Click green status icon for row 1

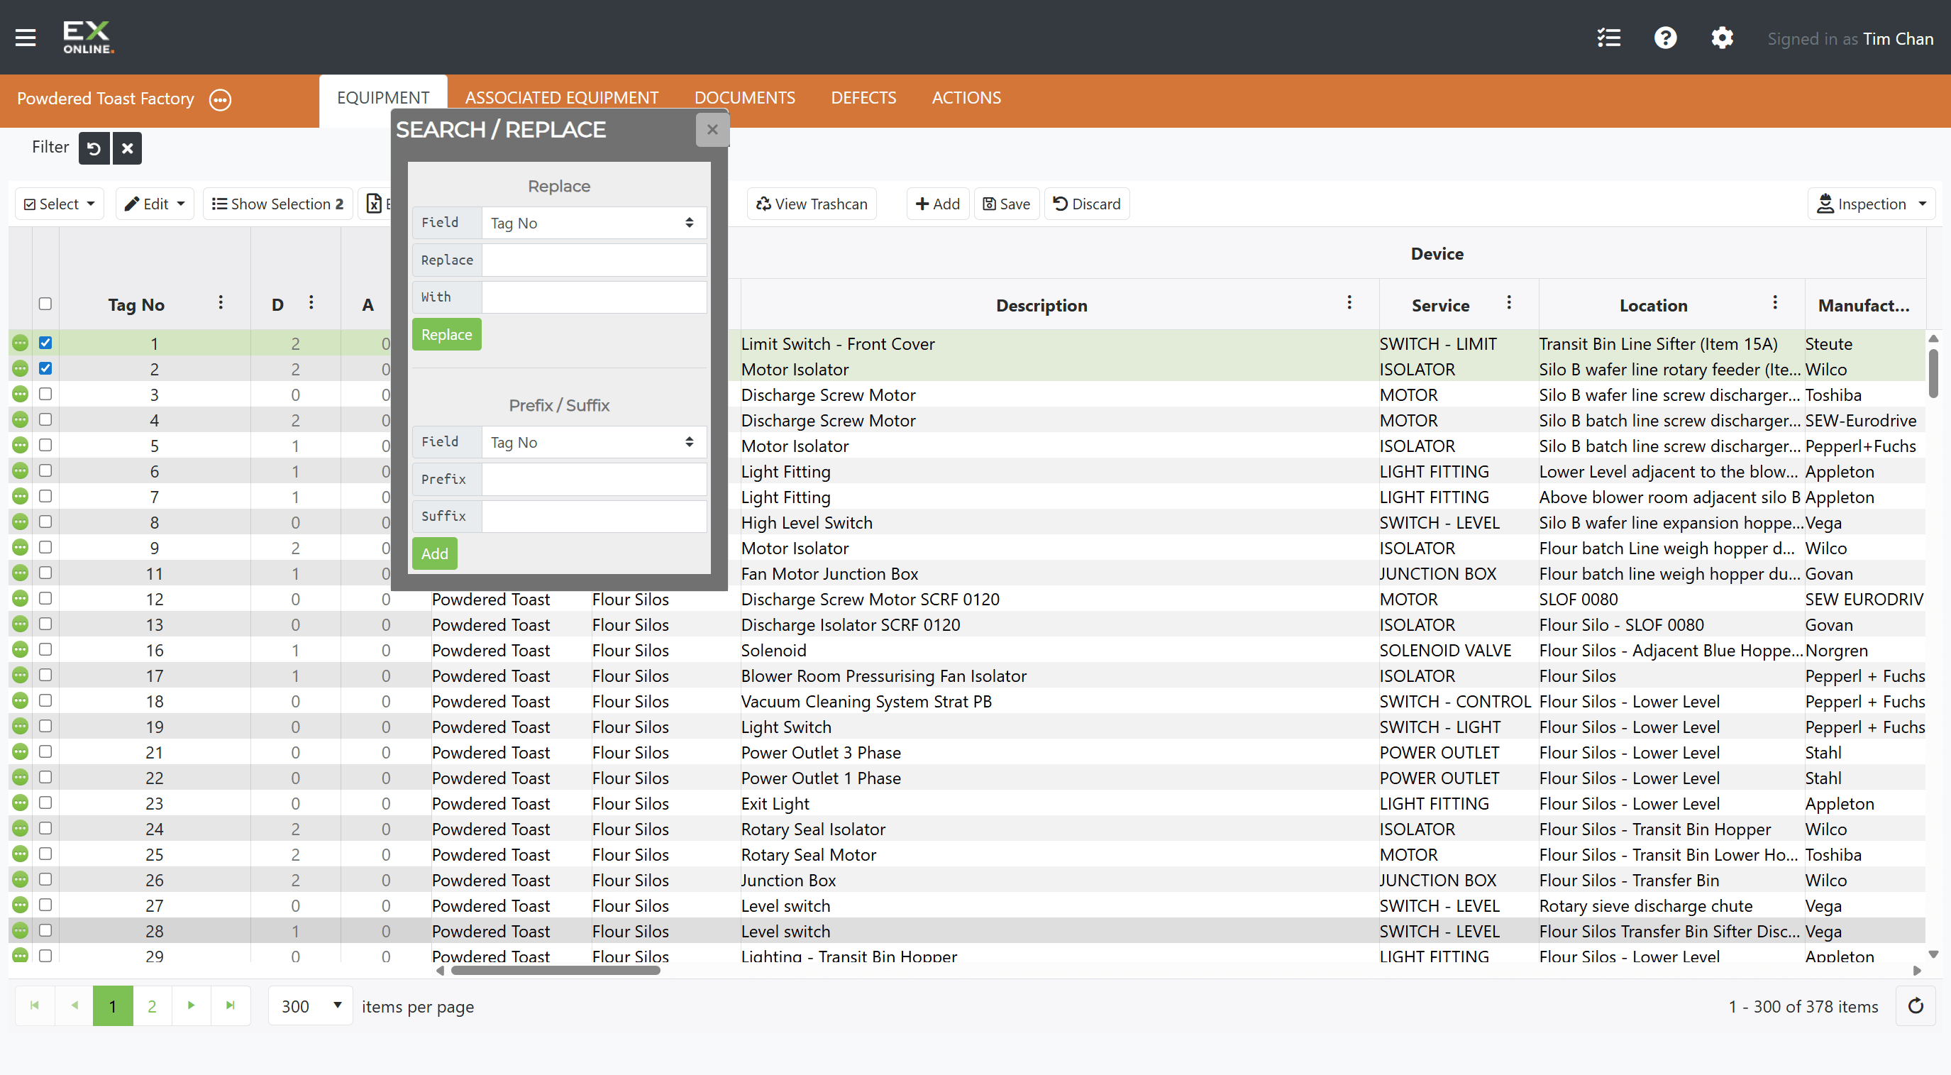coord(21,343)
